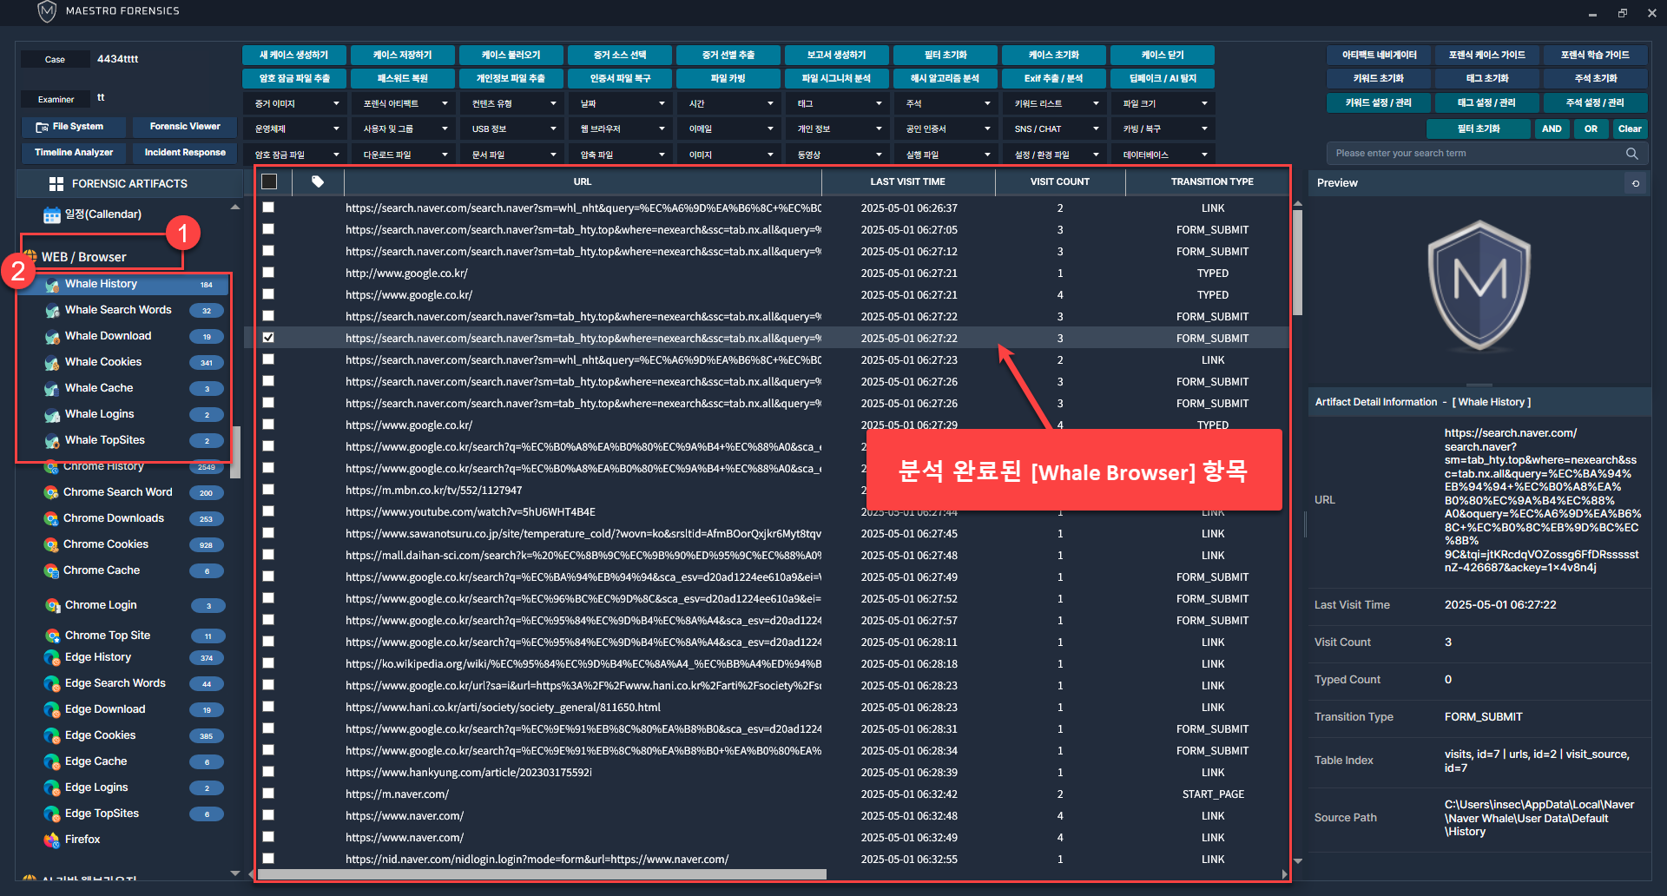The width and height of the screenshot is (1667, 896).
Task: Expand the SNS / CHAT dropdown
Action: coord(1055,129)
